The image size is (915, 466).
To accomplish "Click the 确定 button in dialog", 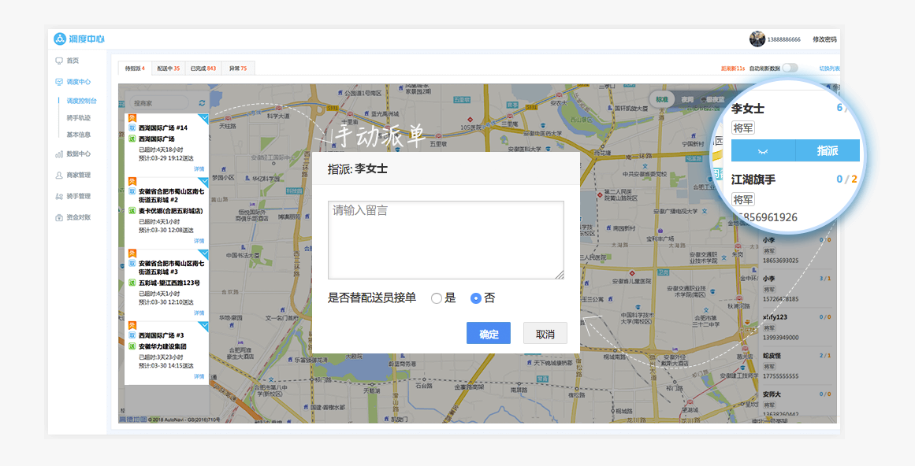I will click(x=489, y=334).
